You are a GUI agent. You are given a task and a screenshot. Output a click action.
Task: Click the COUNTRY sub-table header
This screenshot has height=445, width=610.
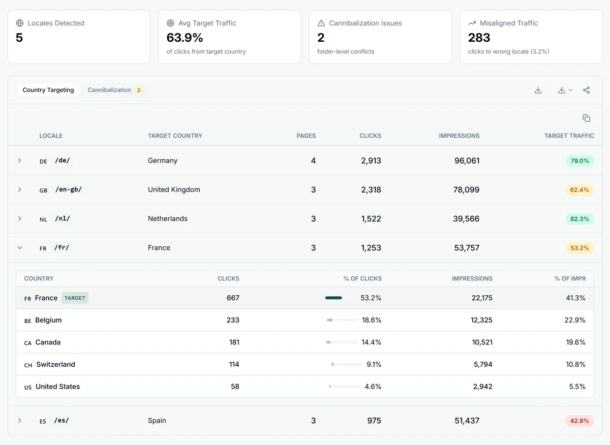(39, 278)
